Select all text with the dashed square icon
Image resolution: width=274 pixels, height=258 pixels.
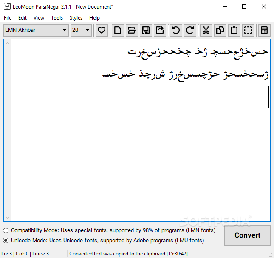coord(248,30)
